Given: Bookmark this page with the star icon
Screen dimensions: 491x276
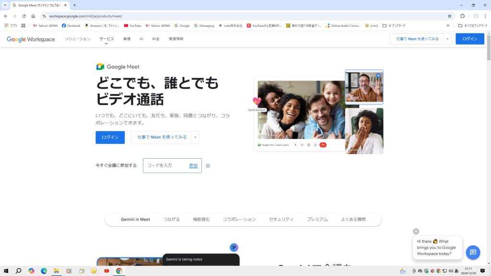Looking at the screenshot, I should (449, 16).
